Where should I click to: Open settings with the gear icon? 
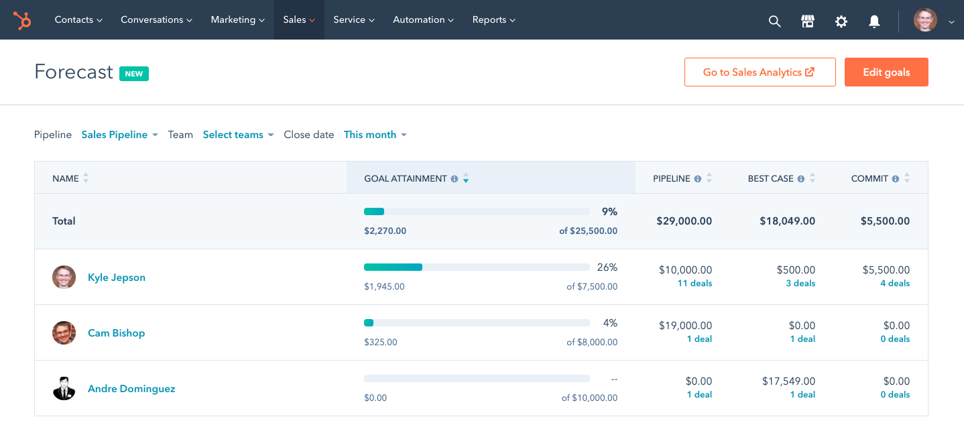click(x=841, y=21)
